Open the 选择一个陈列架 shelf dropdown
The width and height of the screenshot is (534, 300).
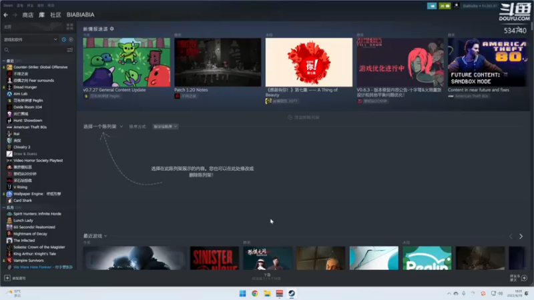tap(103, 127)
